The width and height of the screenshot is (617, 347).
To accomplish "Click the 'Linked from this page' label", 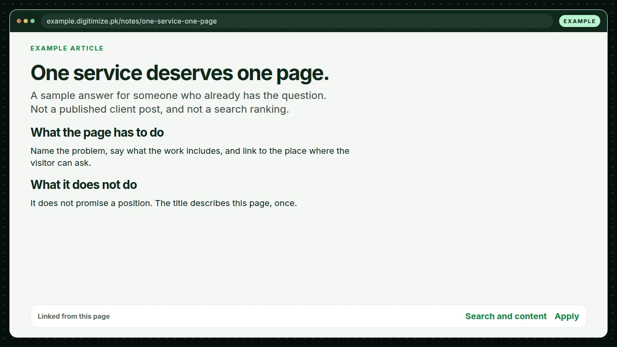I will 74,316.
